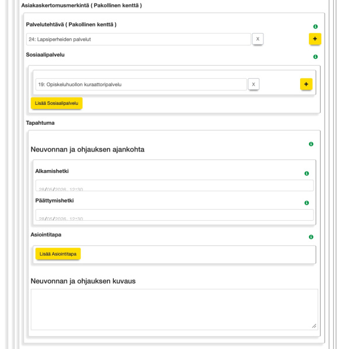Open info icon beside Päättymishetki

pos(307,203)
